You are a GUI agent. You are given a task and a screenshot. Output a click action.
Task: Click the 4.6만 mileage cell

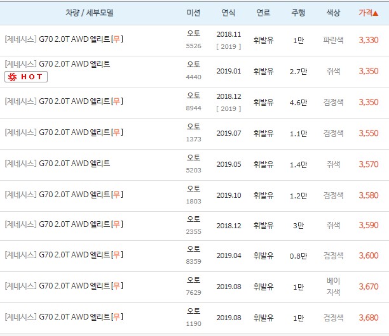point(298,103)
